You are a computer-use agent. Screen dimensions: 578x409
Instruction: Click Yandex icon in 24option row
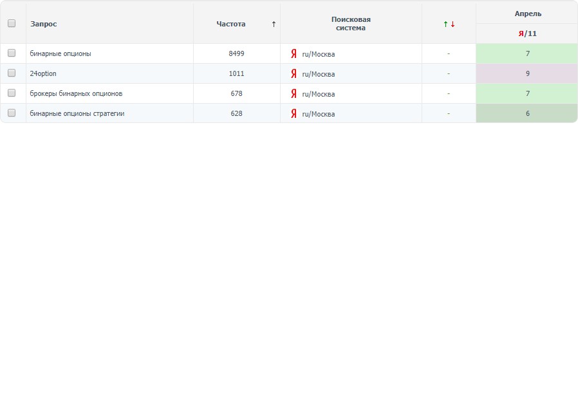(294, 73)
